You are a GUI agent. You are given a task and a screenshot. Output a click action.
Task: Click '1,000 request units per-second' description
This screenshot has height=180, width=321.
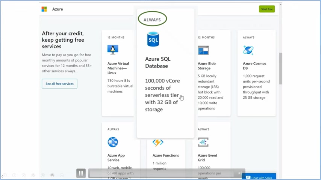[x=256, y=87]
